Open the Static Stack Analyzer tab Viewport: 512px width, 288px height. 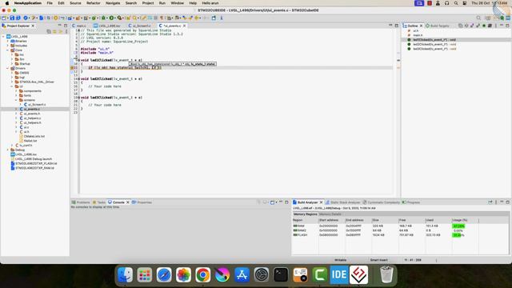tap(343, 202)
